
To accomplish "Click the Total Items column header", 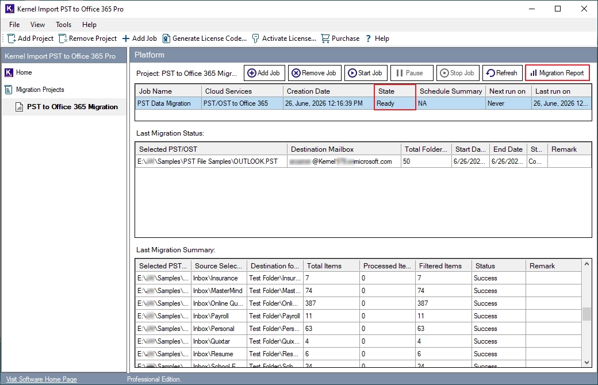I will tap(331, 265).
